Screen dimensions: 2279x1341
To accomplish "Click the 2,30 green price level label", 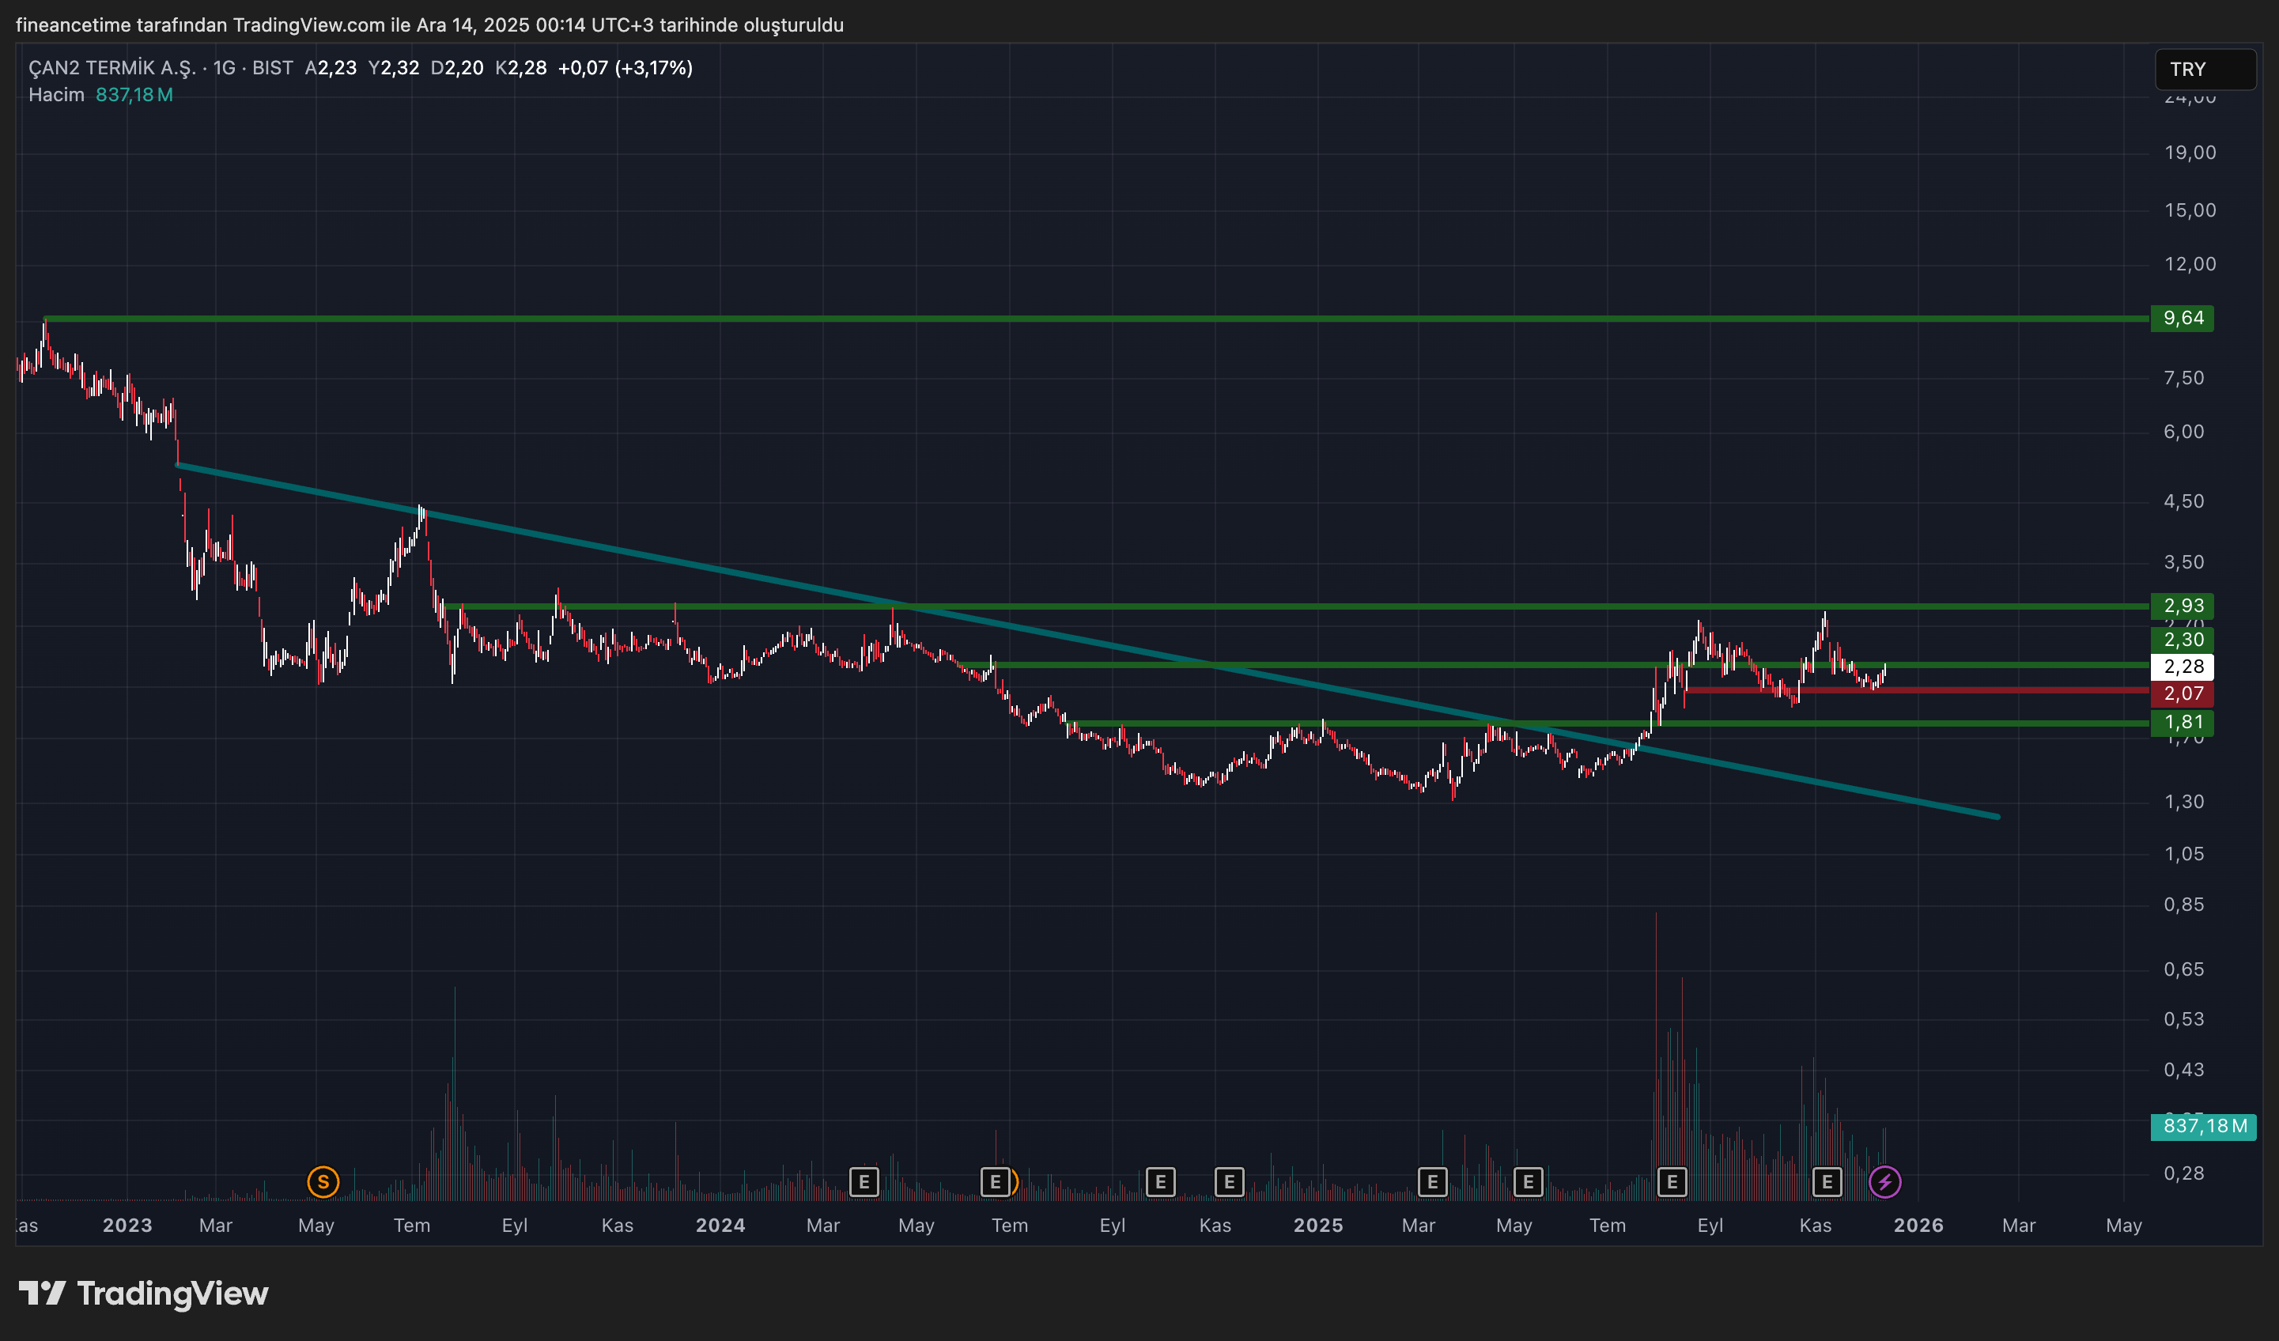I will 2183,640.
